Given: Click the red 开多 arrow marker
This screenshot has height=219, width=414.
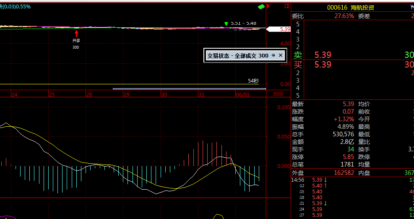Looking at the screenshot, I should [x=76, y=33].
